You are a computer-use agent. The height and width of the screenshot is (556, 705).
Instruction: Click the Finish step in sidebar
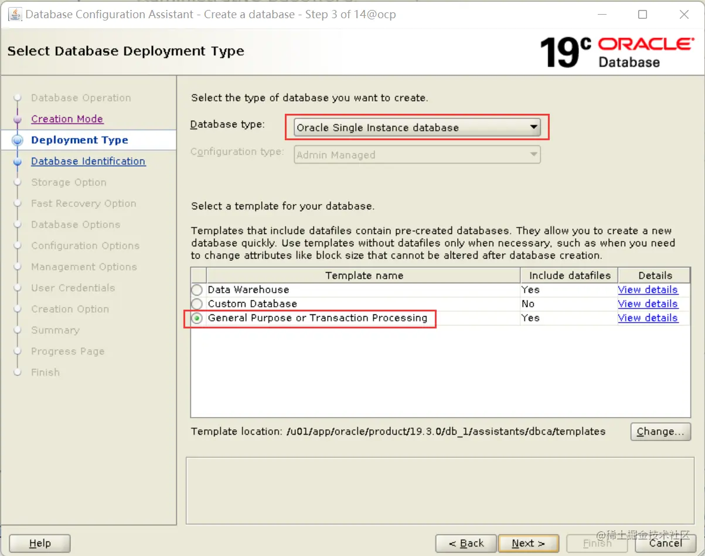click(45, 372)
